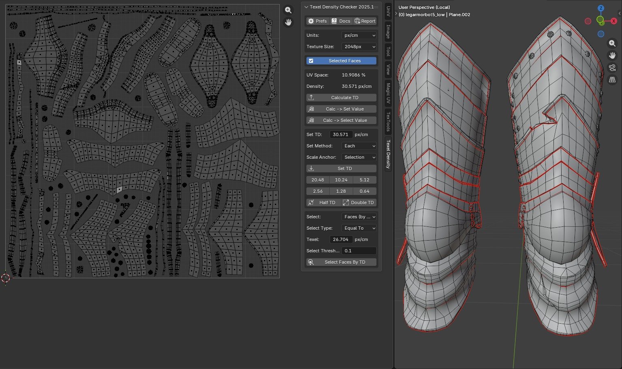This screenshot has width=622, height=369.
Task: Switch to orthographic view using grid icon
Action: [x=612, y=80]
